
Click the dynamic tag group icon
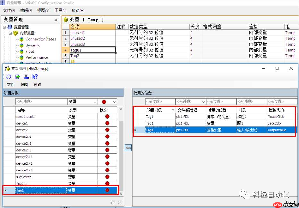[21, 45]
